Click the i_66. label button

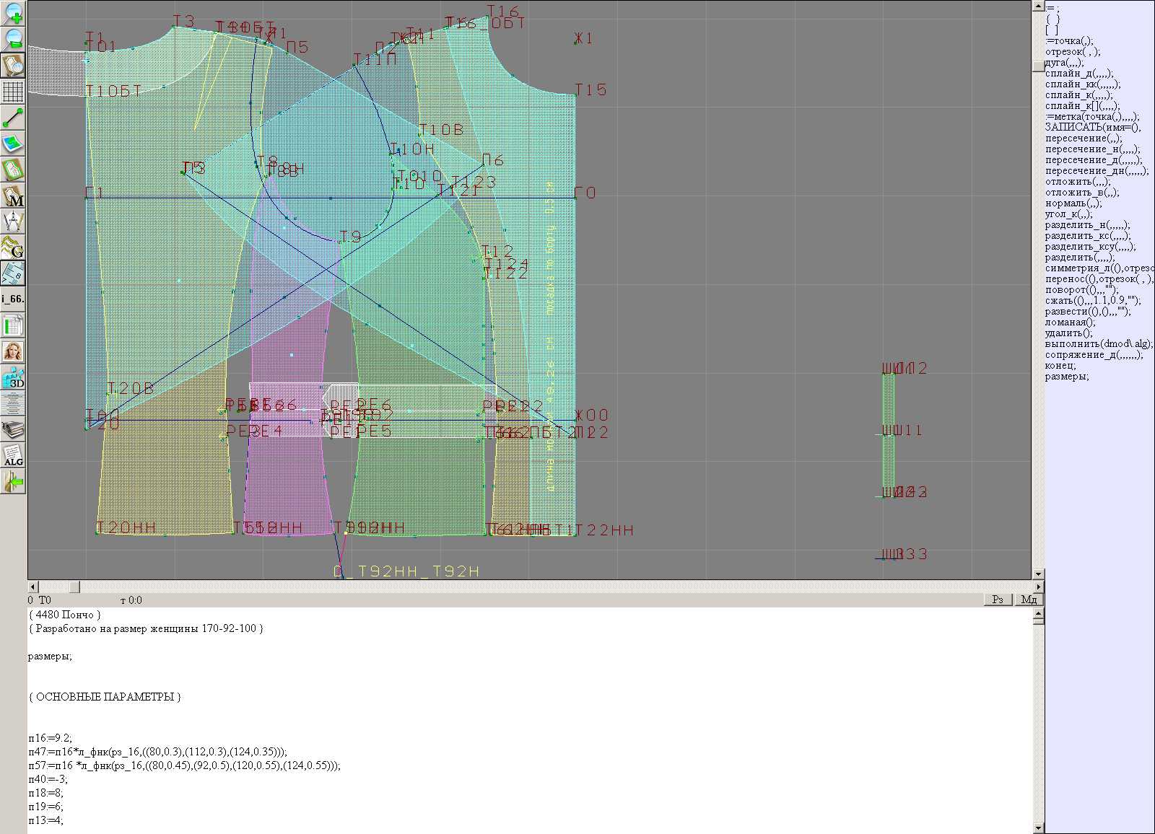click(13, 298)
